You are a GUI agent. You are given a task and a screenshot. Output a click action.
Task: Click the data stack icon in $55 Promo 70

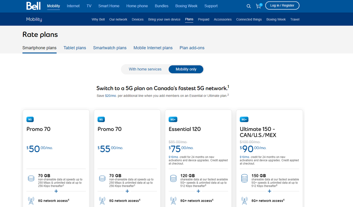pyautogui.click(x=102, y=178)
